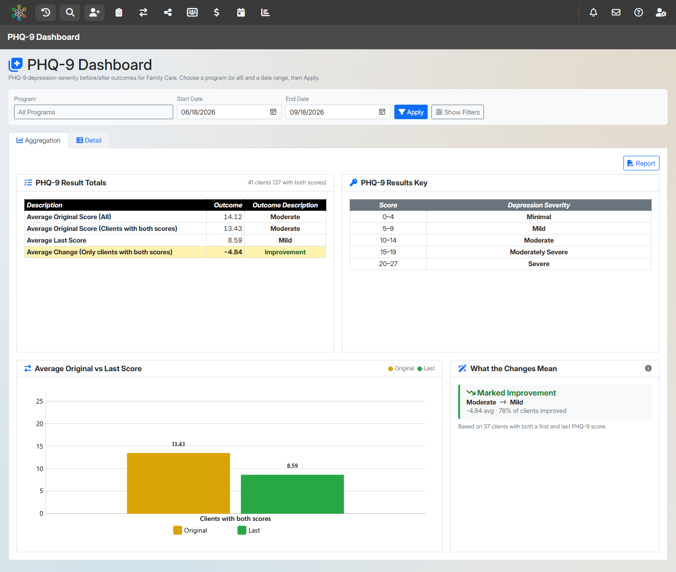The image size is (676, 572).
Task: Expand filters with Show Filters
Action: [x=458, y=112]
